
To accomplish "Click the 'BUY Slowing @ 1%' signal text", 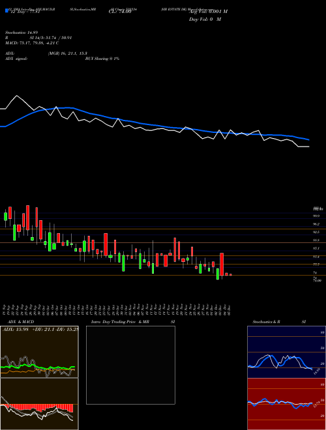I will pos(102,59).
